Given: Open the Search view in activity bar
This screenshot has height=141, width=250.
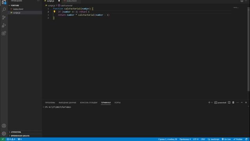Looking at the screenshot, I should pos(4,9).
